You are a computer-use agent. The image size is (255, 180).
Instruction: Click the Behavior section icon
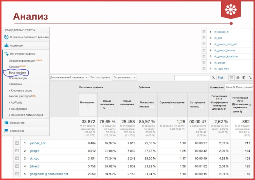pos(6,123)
